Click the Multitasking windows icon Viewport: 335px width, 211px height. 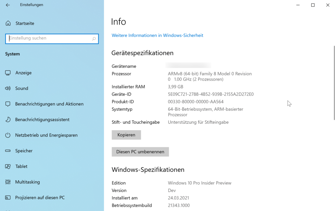(x=8, y=182)
